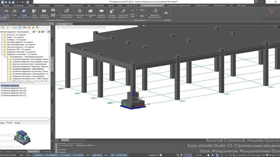
Task: Toggle ОРТО mode in status bar
Action: [x=88, y=155]
